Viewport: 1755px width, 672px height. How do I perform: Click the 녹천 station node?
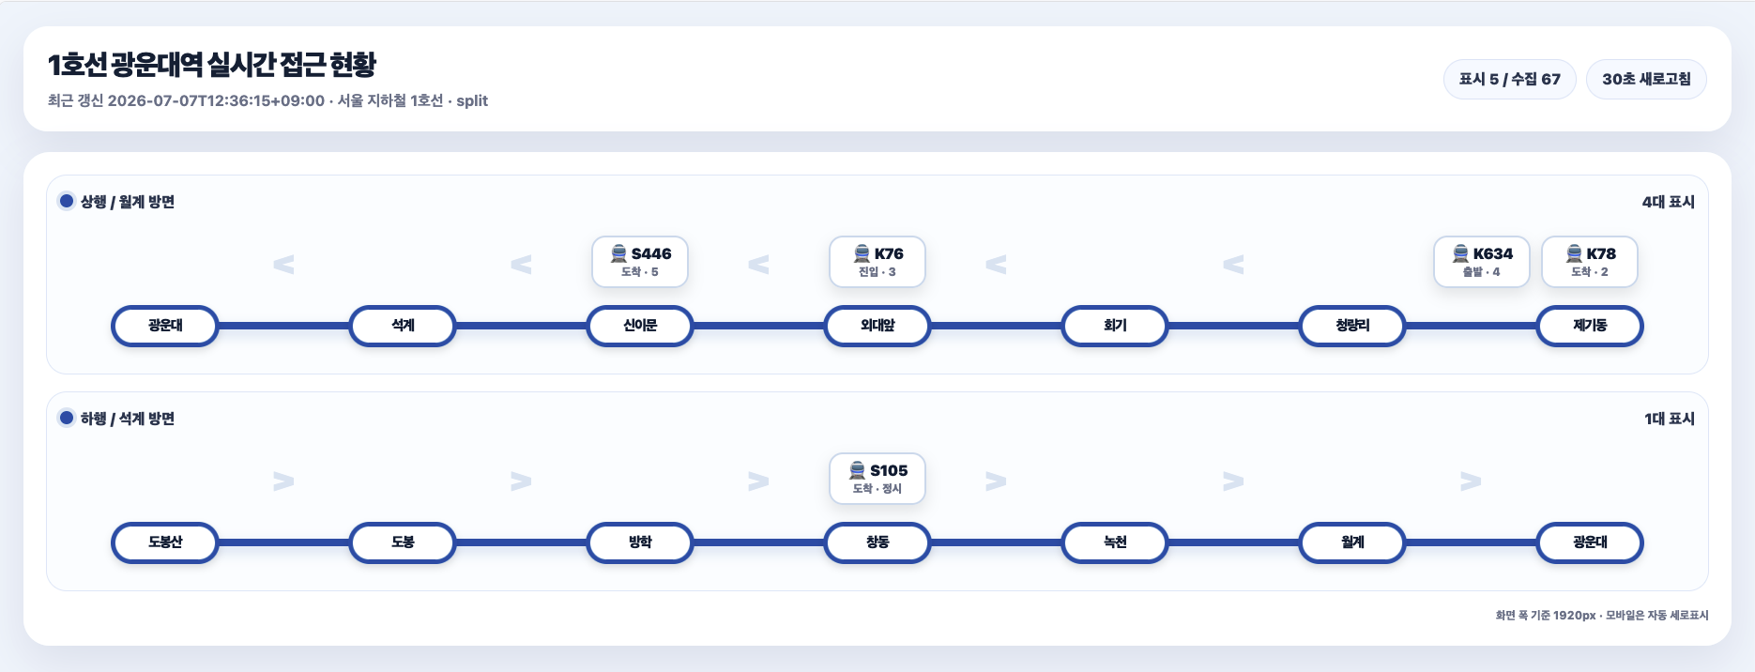point(1115,542)
